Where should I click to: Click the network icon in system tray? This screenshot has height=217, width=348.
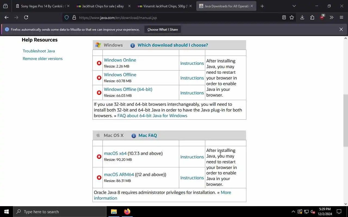tap(306, 212)
